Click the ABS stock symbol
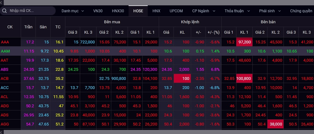314x134 pixels. pos(5,69)
